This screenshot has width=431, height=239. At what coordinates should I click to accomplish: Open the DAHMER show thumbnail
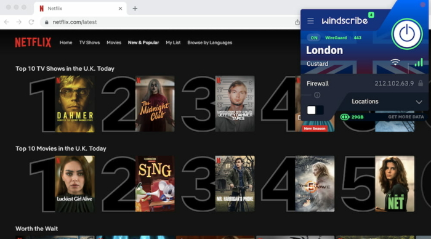pos(75,104)
